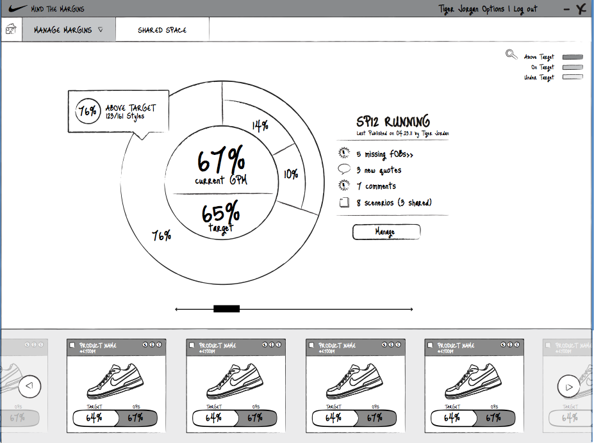594x443 pixels.
Task: Click the speech bubble icon beside new quotes
Action: pyautogui.click(x=344, y=169)
